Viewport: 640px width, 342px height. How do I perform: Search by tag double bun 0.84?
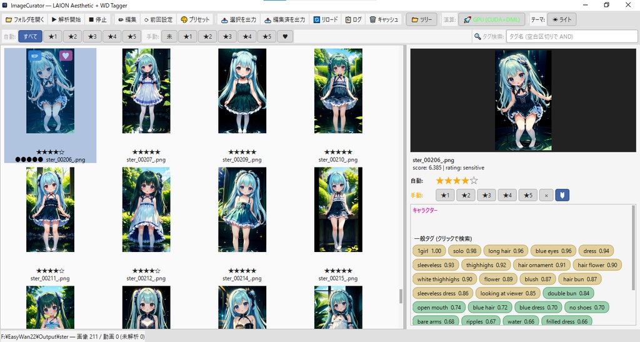[x=568, y=293]
